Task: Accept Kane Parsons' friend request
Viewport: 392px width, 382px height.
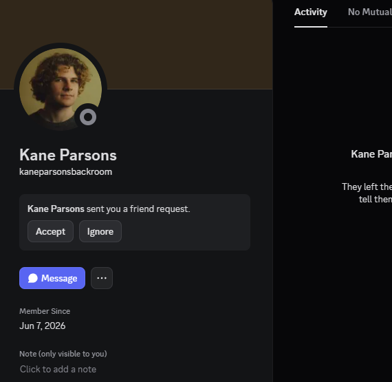Action: pyautogui.click(x=50, y=231)
